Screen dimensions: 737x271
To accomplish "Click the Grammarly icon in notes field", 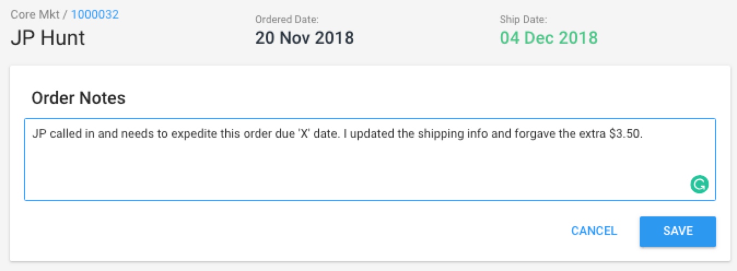I will pos(699,184).
